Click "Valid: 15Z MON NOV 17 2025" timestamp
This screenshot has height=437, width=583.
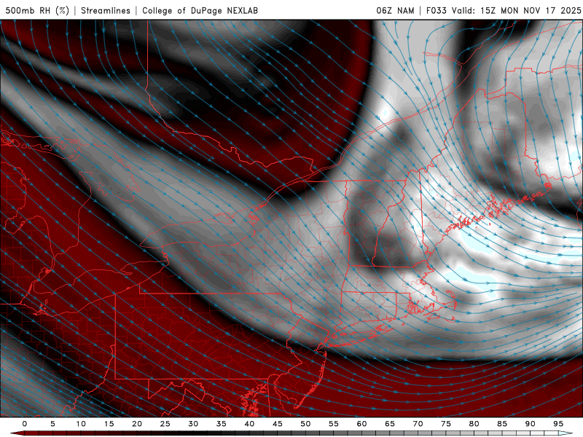(516, 10)
